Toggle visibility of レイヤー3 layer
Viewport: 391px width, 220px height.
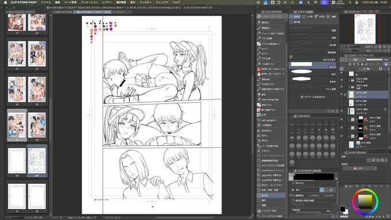click(342, 94)
